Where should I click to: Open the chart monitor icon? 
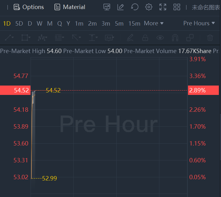pyautogui.click(x=107, y=7)
